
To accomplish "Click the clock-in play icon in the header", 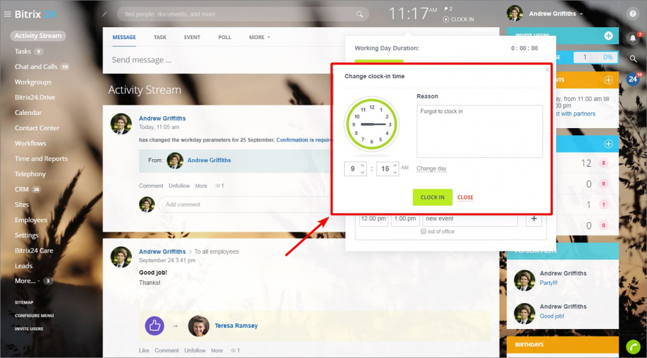I will point(446,20).
